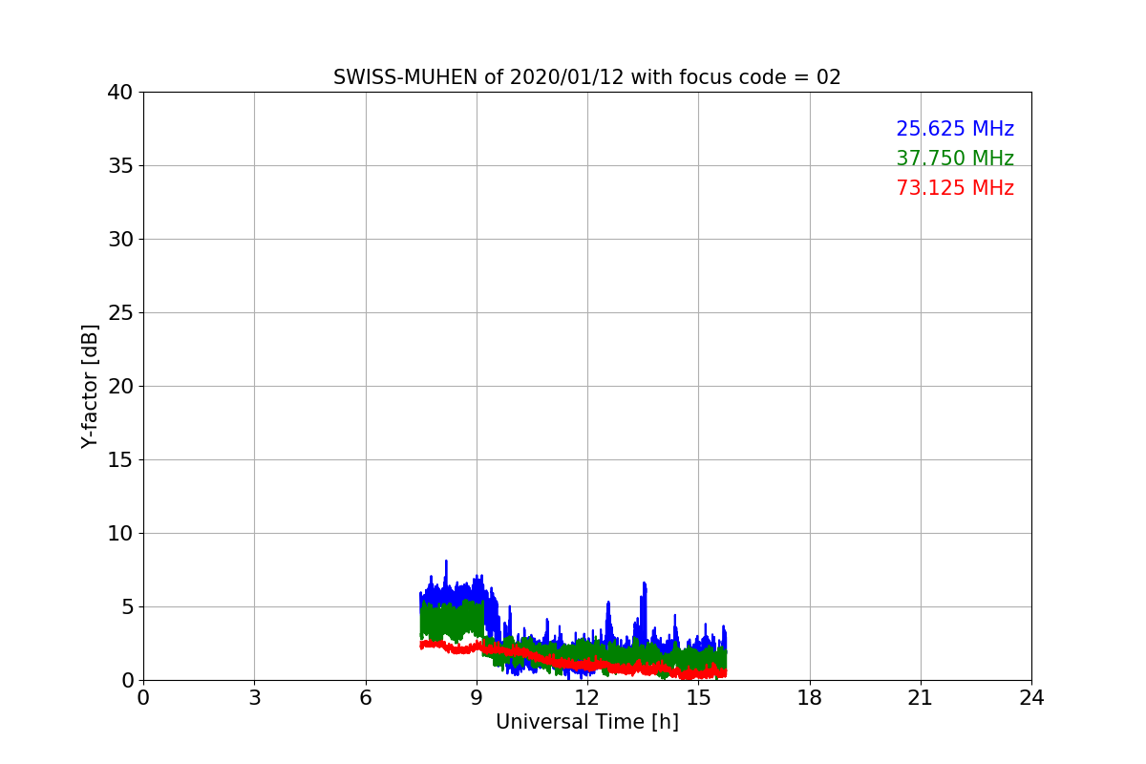Click the Universal Time [h] axis label
Screen dimensions: 1146x764
(x=587, y=722)
